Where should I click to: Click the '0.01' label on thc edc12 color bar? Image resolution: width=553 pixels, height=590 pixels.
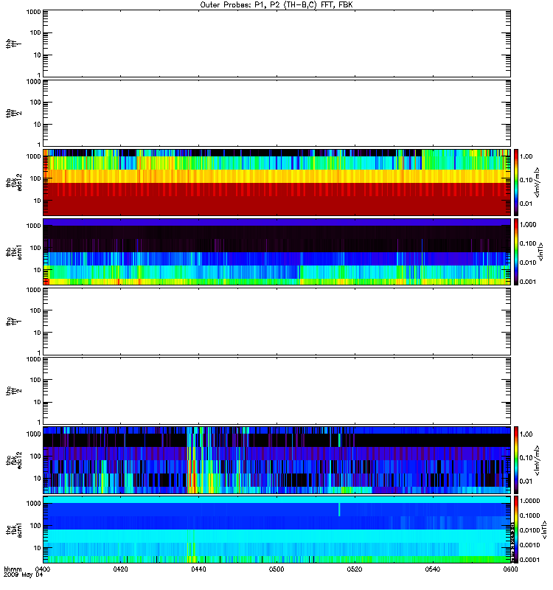pos(526,482)
